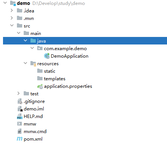The image size is (167, 144).
Task: Collapse the src folder
Action: click(12, 25)
